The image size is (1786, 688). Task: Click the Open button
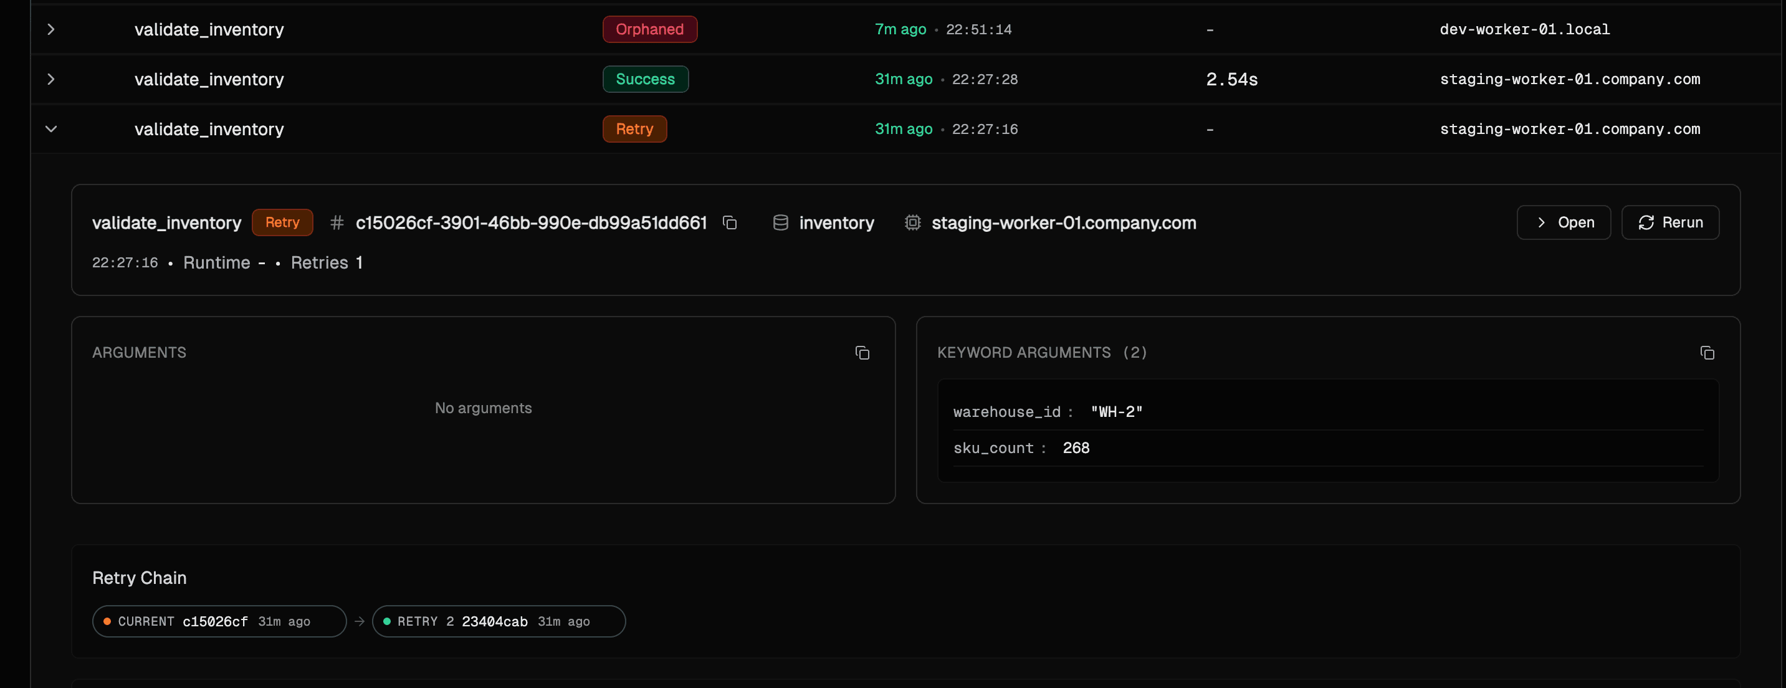tap(1564, 222)
